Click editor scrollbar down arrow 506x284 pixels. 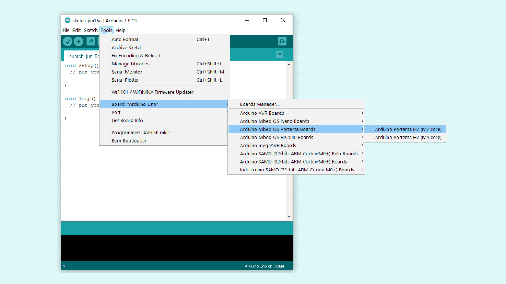click(289, 216)
